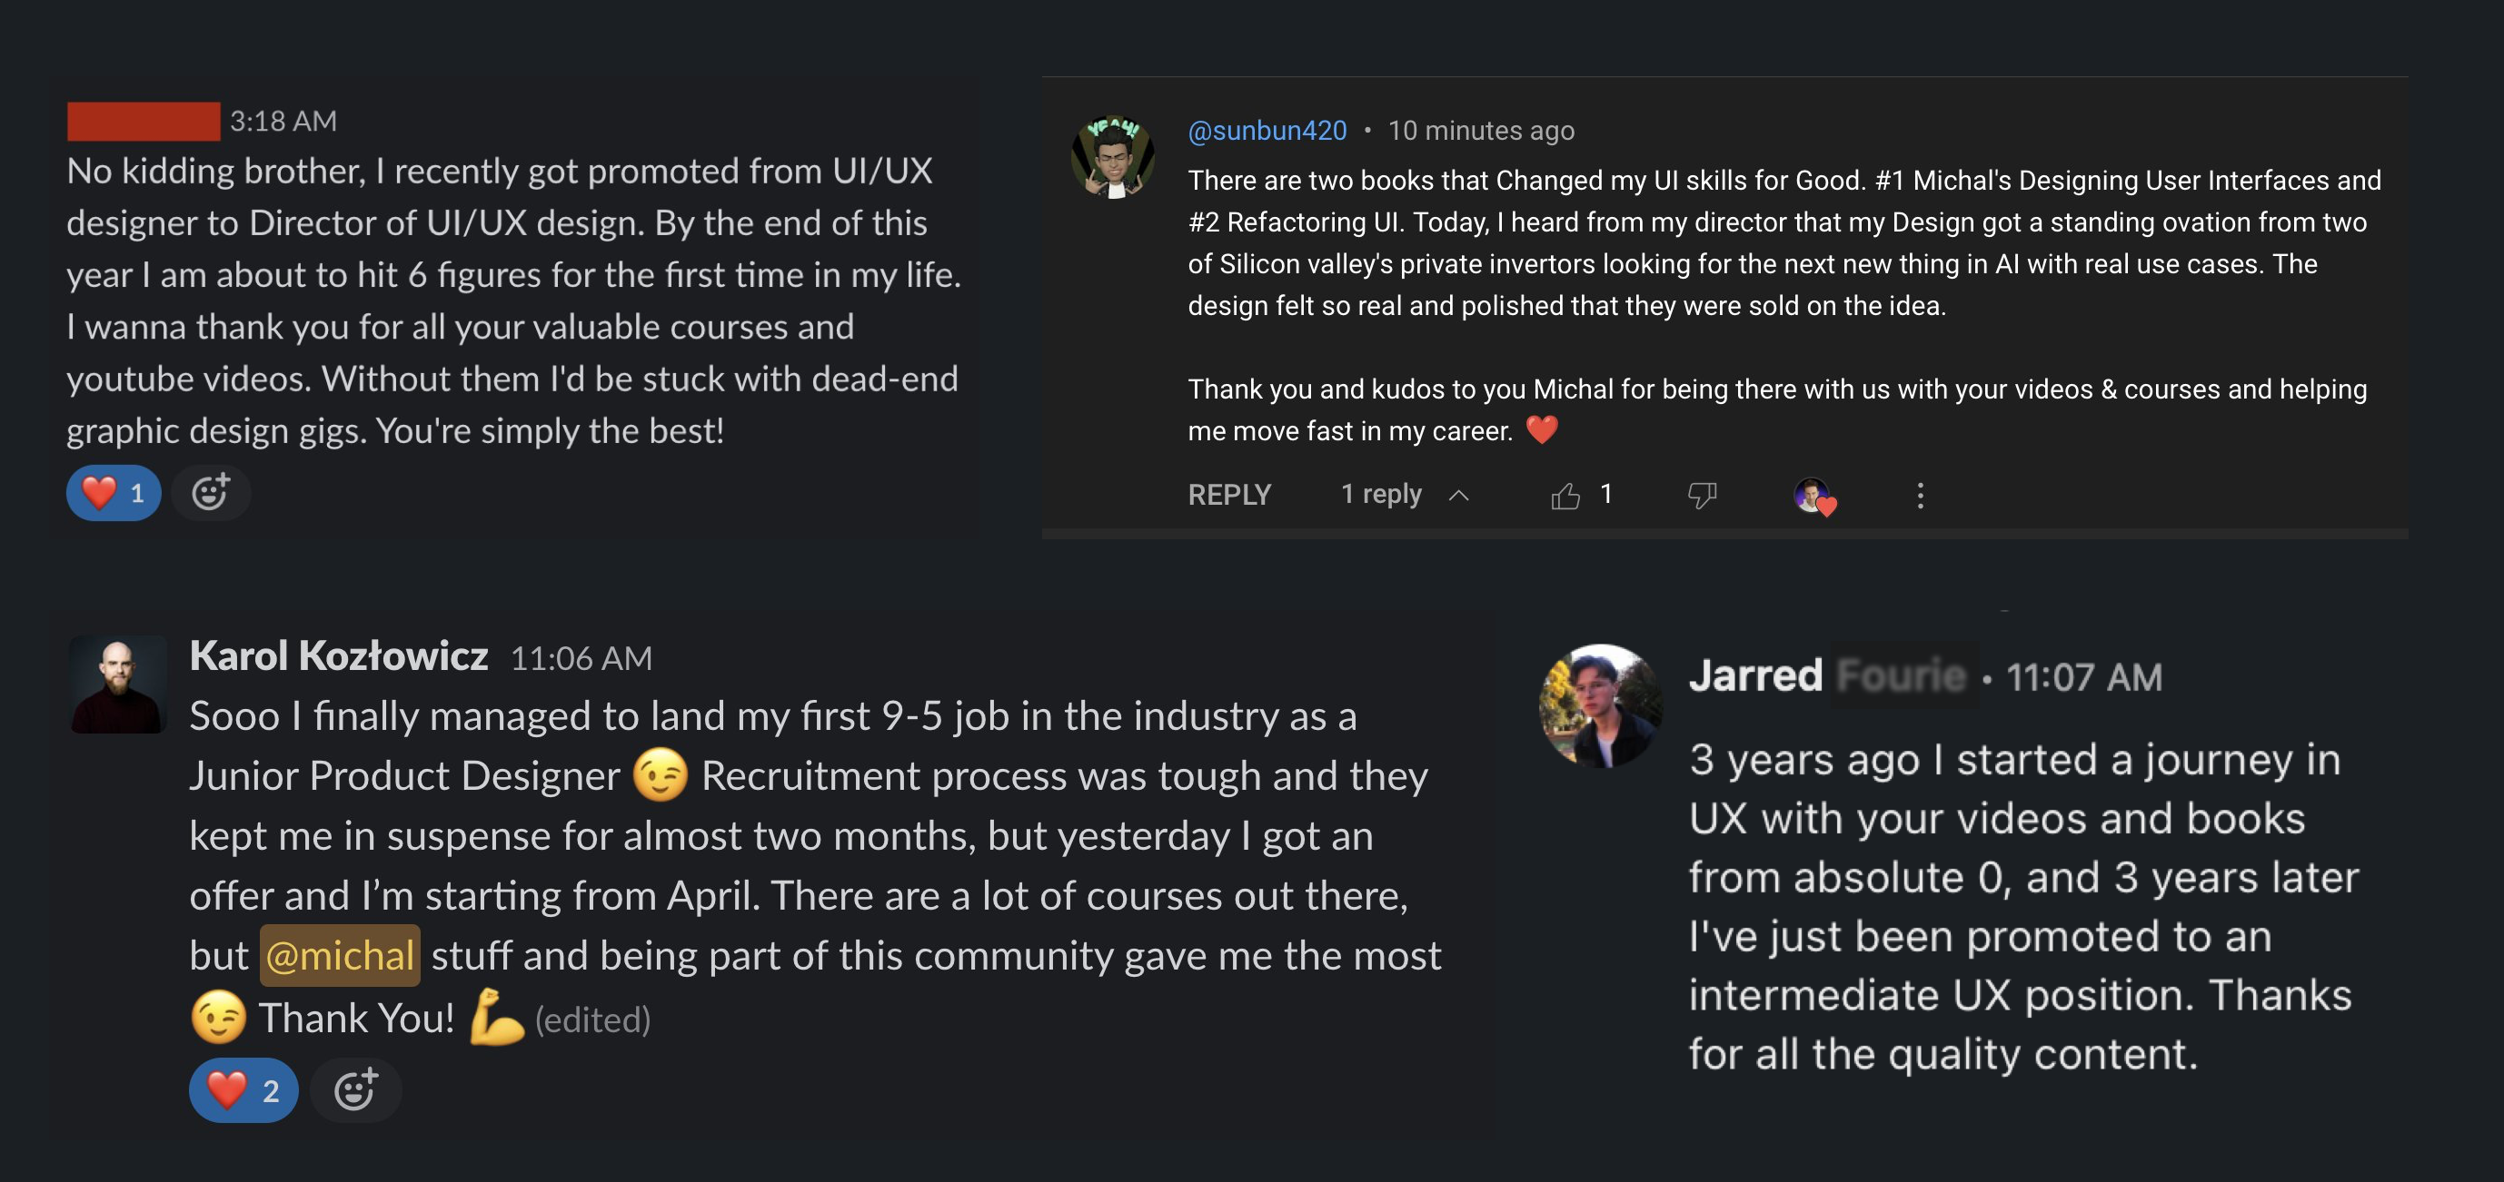Click the thumbs down dislike icon
The width and height of the screenshot is (2504, 1182).
pyautogui.click(x=1701, y=497)
